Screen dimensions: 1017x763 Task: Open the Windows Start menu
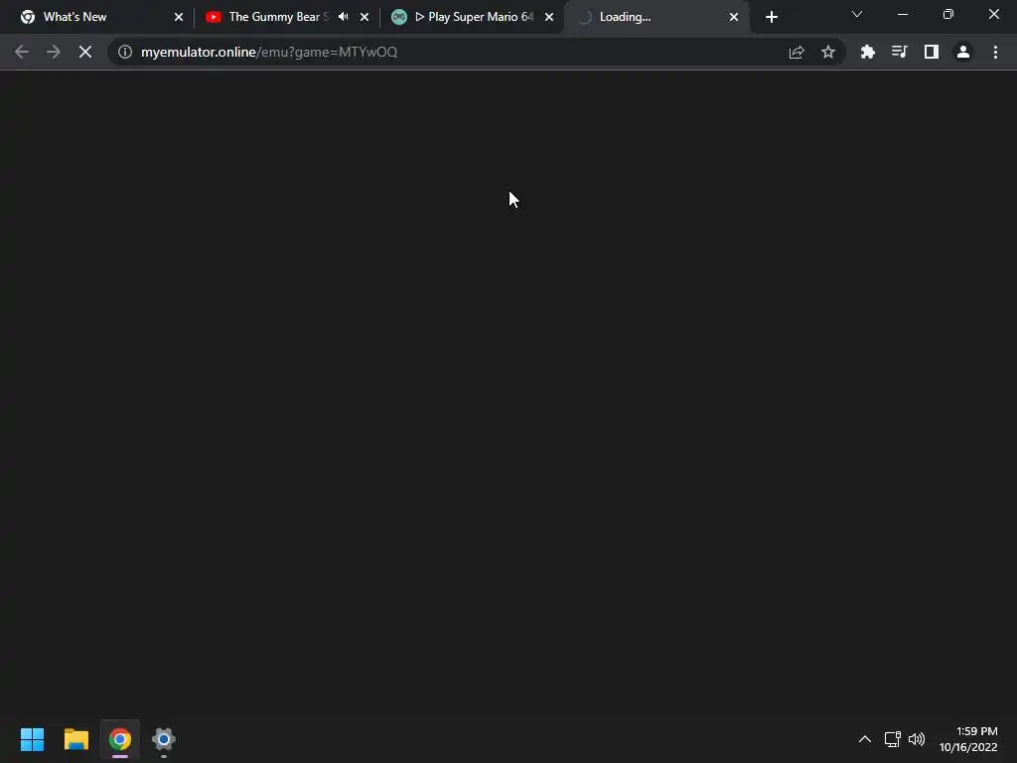(32, 739)
